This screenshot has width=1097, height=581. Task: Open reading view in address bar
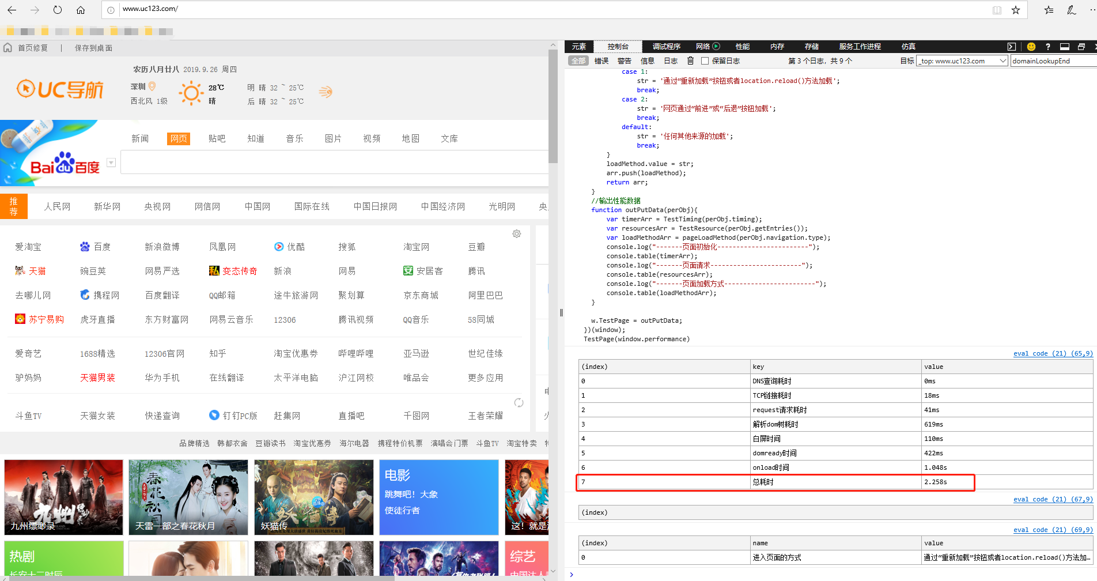(997, 10)
